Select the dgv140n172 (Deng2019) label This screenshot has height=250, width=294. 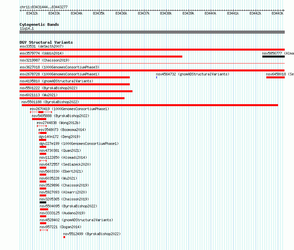pos(59,137)
